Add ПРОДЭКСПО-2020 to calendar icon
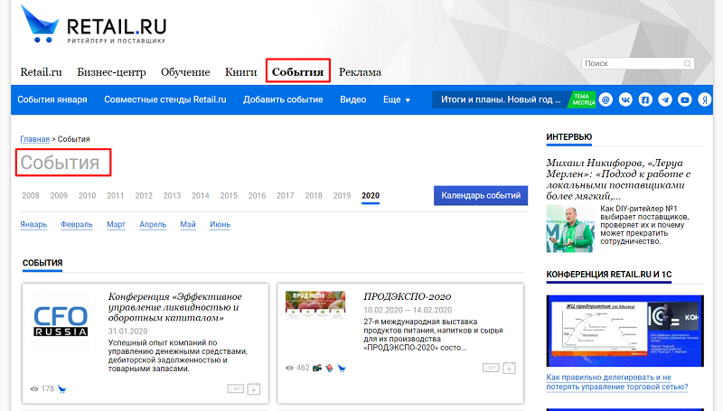Screen dimensions: 723x411 tap(509, 368)
